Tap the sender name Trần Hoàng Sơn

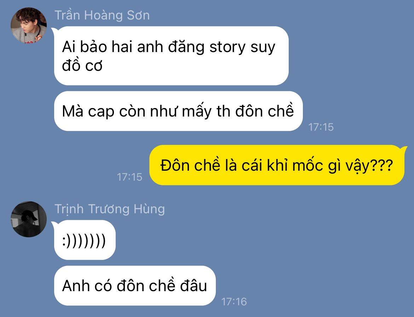tap(102, 15)
